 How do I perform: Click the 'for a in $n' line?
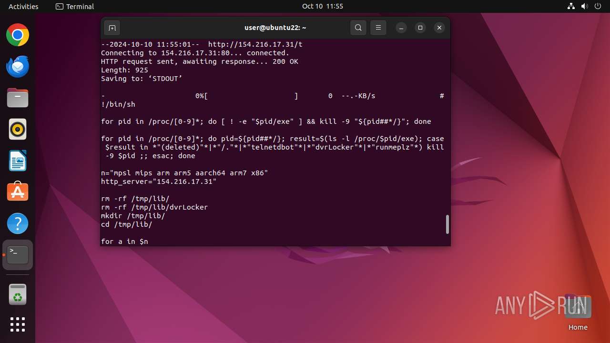coord(124,242)
